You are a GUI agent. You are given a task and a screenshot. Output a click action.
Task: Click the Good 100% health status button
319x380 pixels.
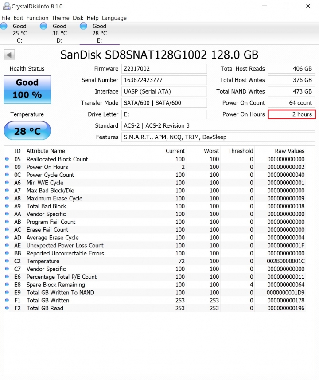coord(27,90)
